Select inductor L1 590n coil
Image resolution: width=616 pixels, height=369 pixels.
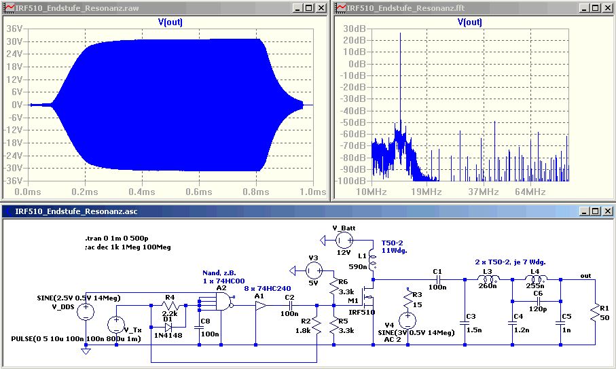click(372, 262)
